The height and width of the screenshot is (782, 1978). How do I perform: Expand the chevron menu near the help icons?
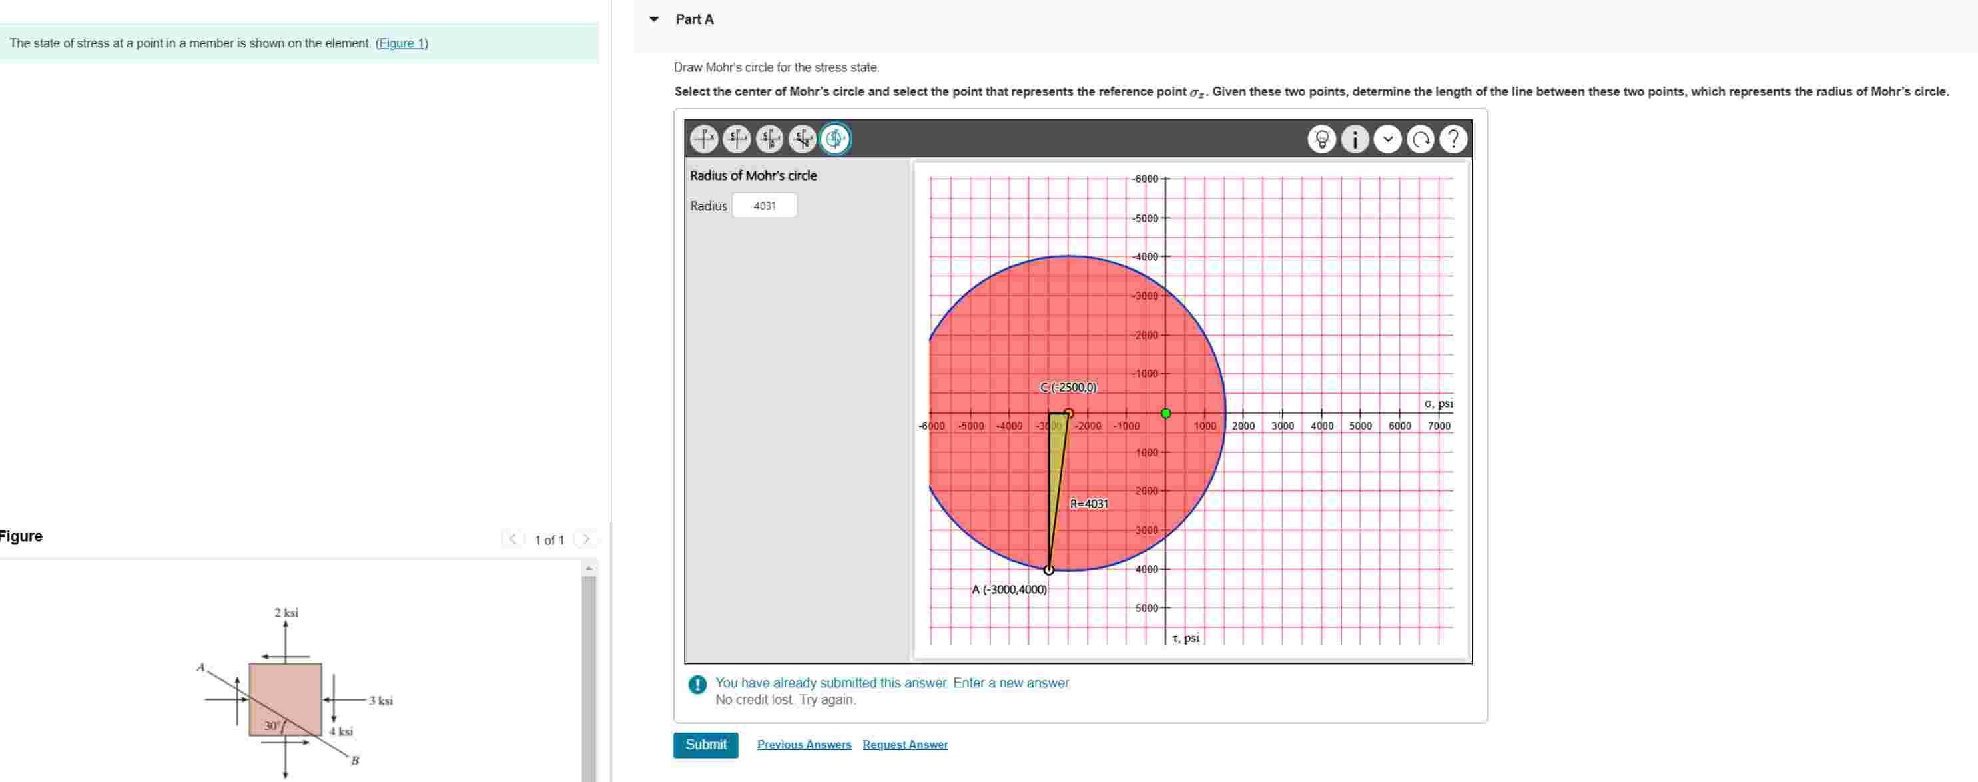tap(1387, 139)
